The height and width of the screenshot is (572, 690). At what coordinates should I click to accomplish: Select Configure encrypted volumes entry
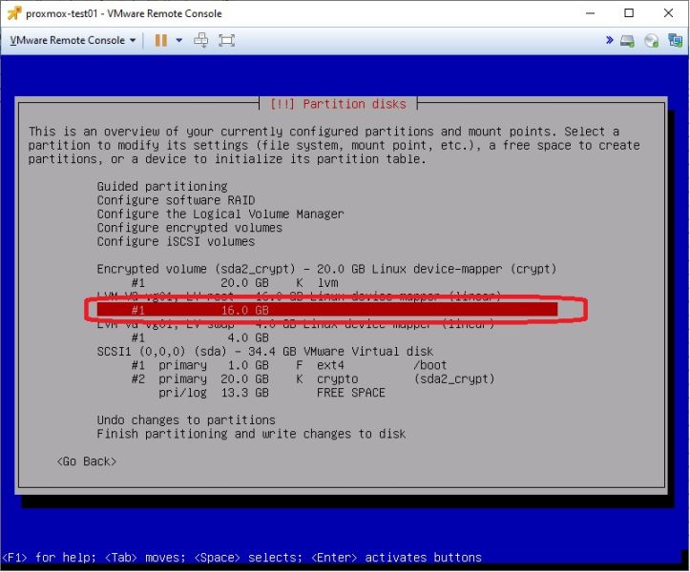[x=190, y=228]
